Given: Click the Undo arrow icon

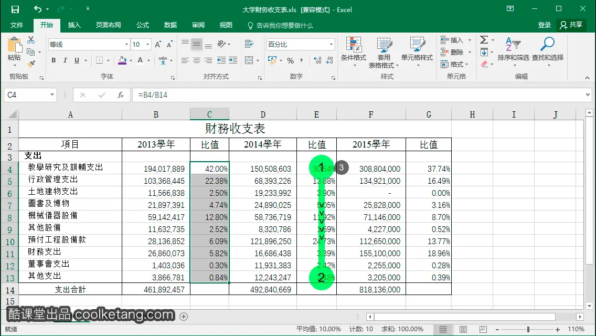Looking at the screenshot, I should tap(38, 9).
